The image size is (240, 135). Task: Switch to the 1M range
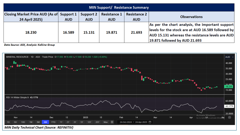pos(31,122)
